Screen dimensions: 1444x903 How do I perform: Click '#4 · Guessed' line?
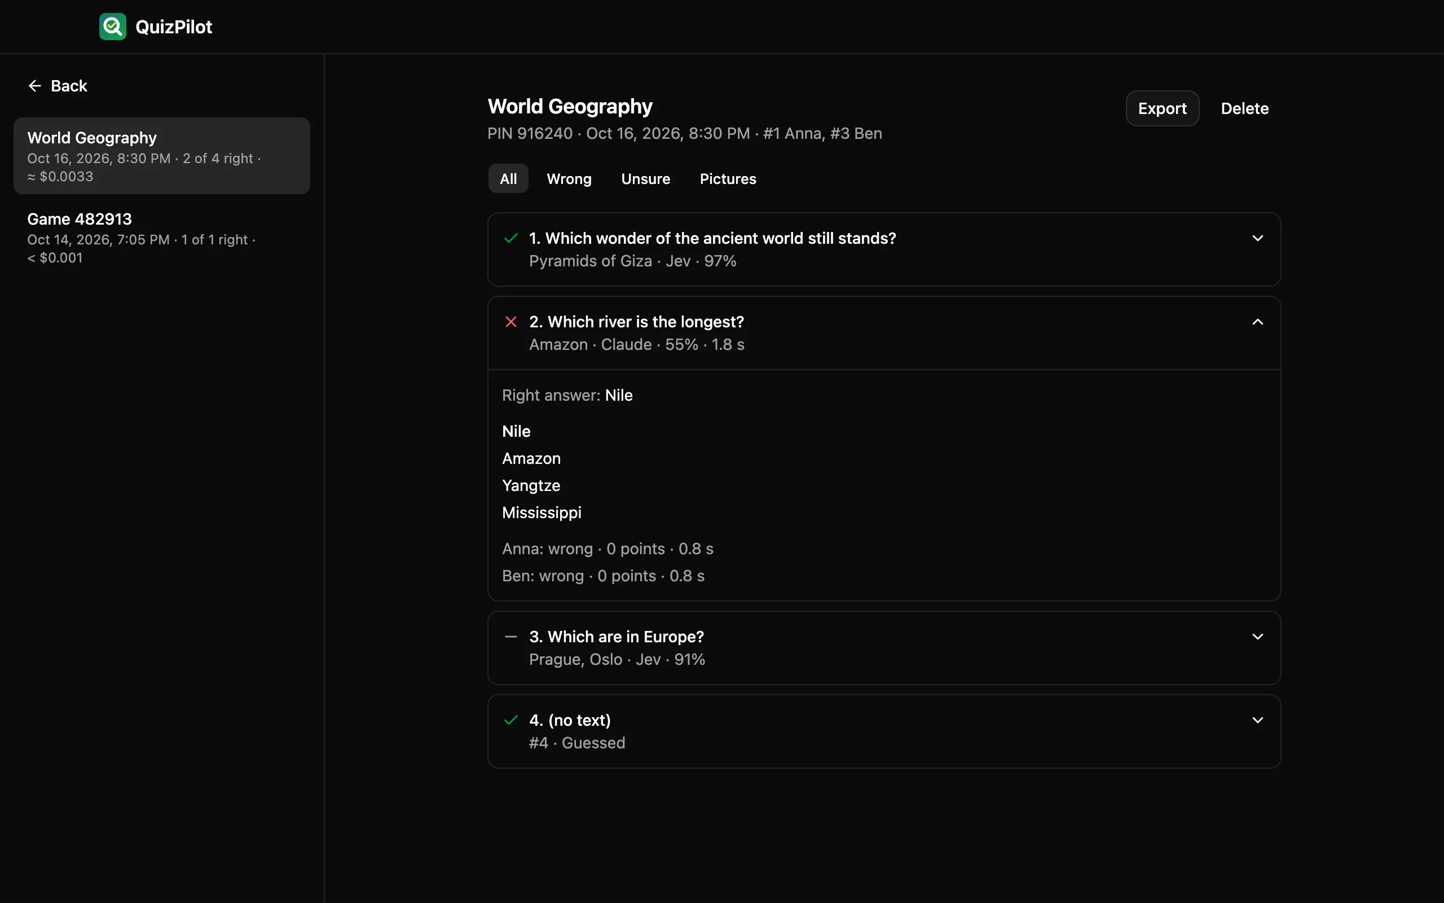point(577,743)
